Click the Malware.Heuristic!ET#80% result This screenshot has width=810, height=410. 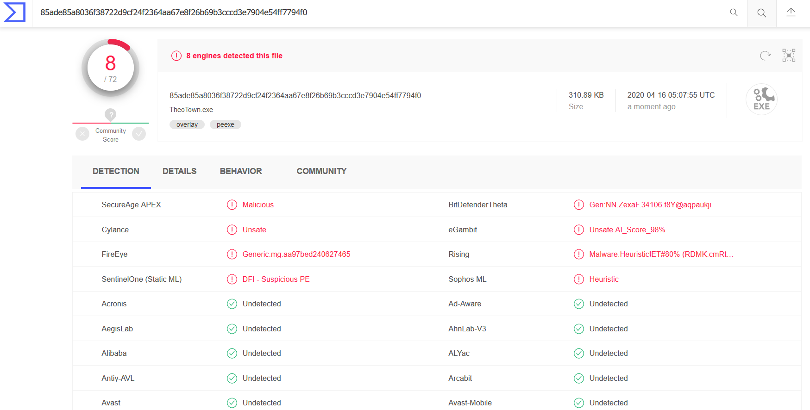pyautogui.click(x=661, y=254)
